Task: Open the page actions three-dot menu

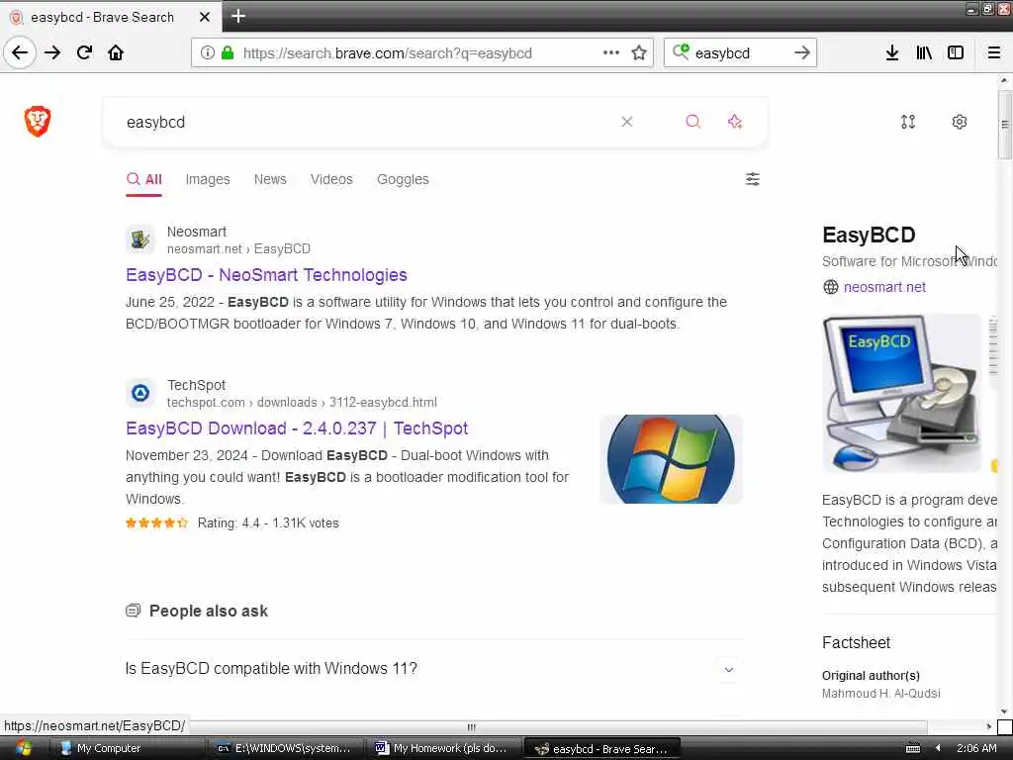Action: point(611,53)
